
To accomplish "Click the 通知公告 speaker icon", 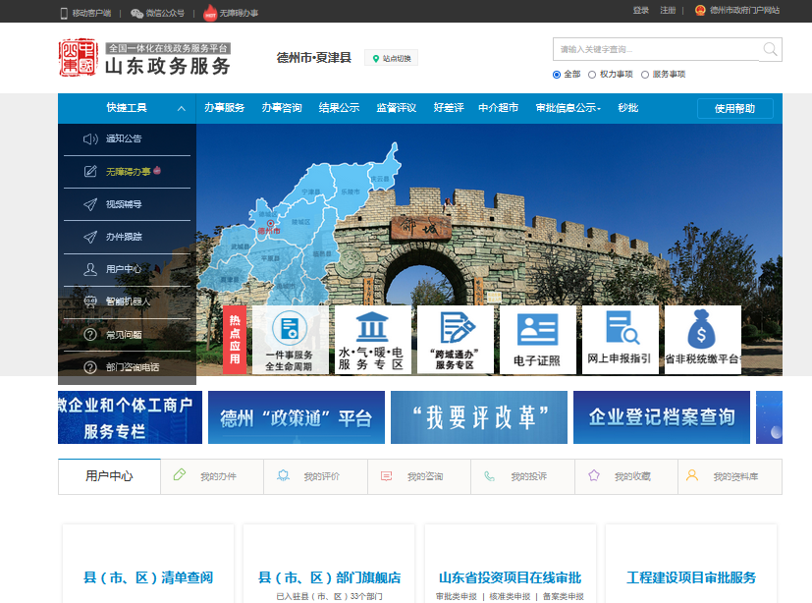I will (90, 139).
